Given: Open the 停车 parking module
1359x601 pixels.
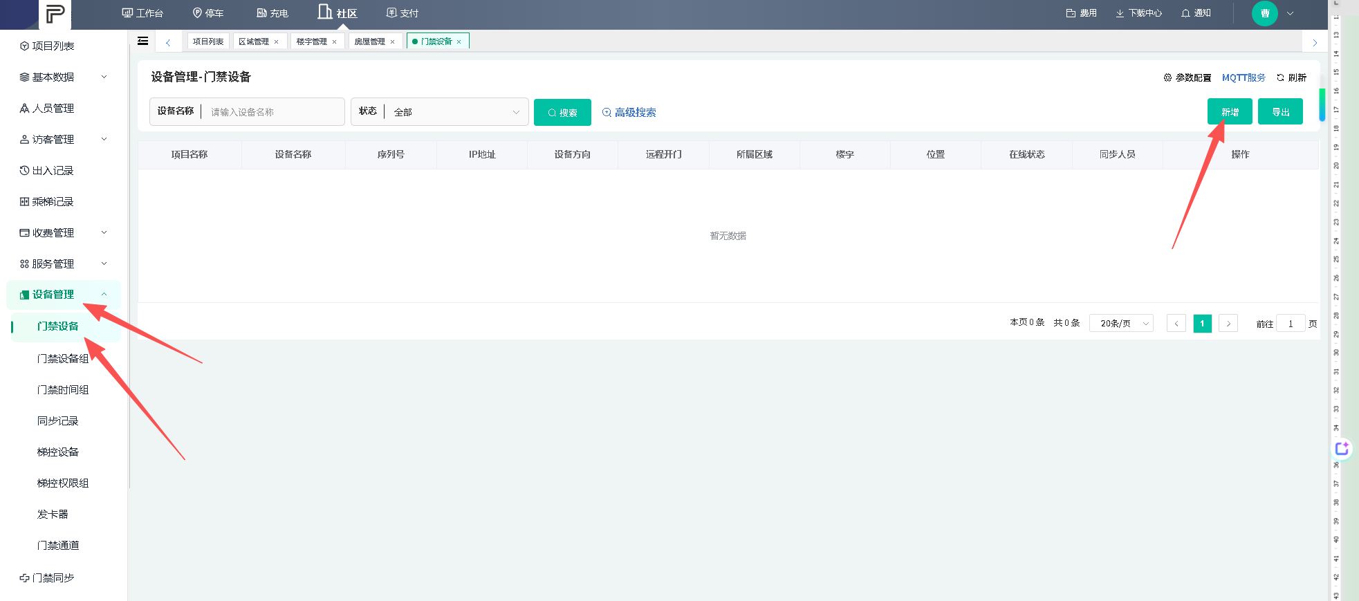Looking at the screenshot, I should pyautogui.click(x=208, y=13).
